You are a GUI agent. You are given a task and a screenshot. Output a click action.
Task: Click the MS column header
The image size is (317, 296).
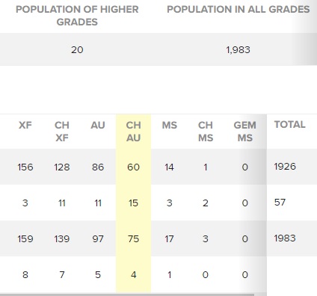tap(170, 125)
